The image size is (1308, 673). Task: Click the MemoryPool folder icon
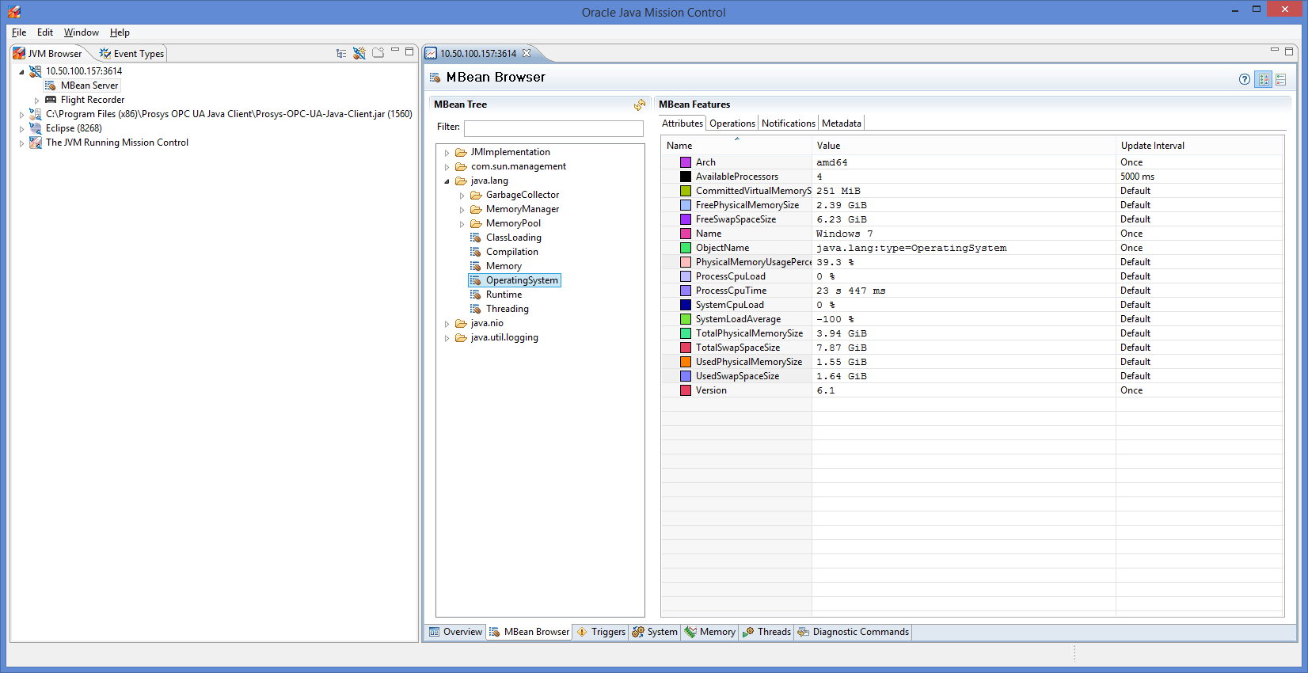click(476, 223)
